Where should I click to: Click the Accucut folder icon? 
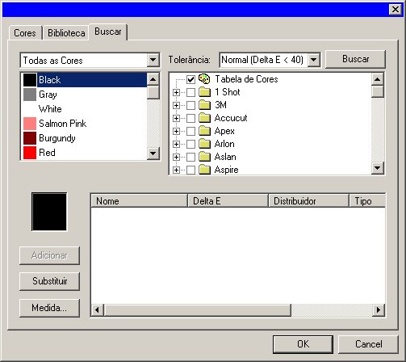pos(204,118)
